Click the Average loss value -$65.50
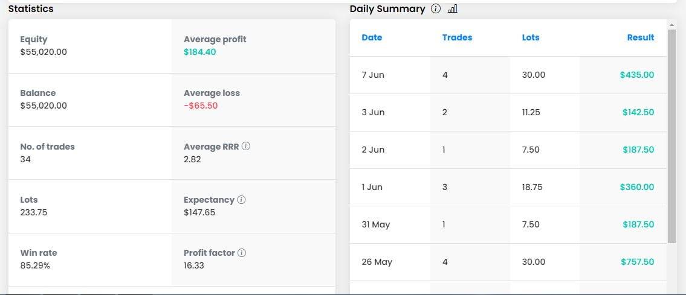This screenshot has width=686, height=295. (201, 106)
